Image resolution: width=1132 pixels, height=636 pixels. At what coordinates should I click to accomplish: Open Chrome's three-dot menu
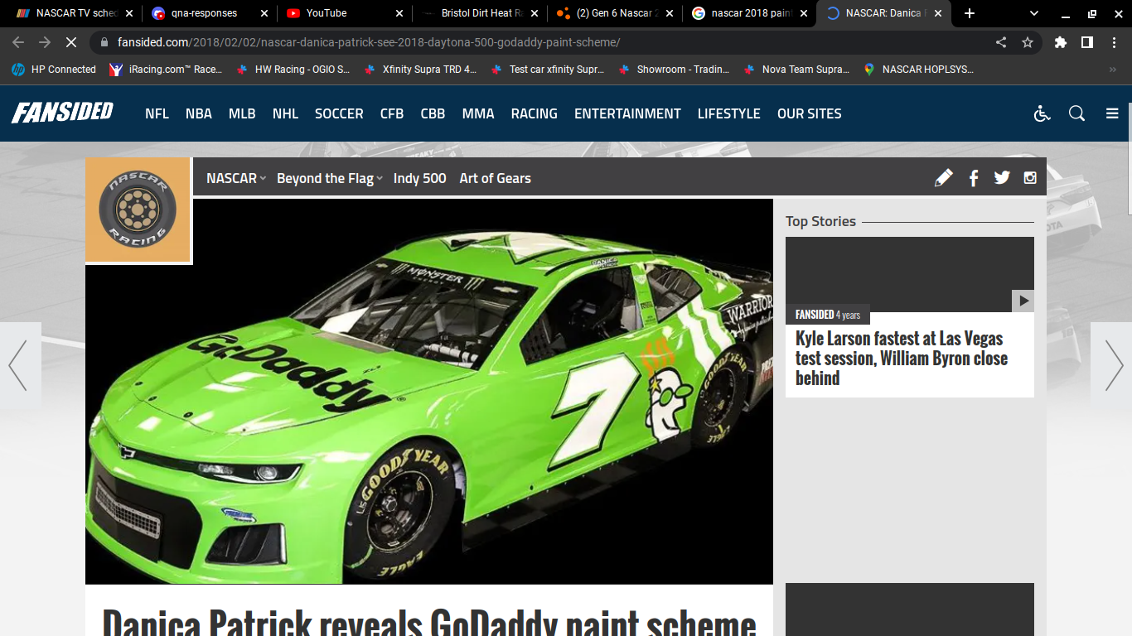coord(1114,42)
